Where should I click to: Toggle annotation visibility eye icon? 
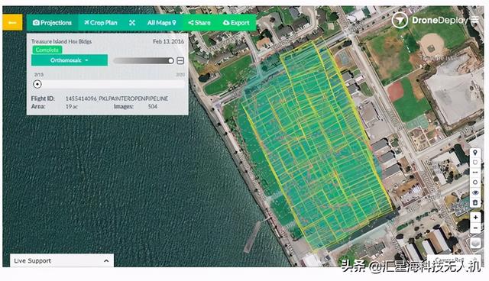click(x=475, y=192)
